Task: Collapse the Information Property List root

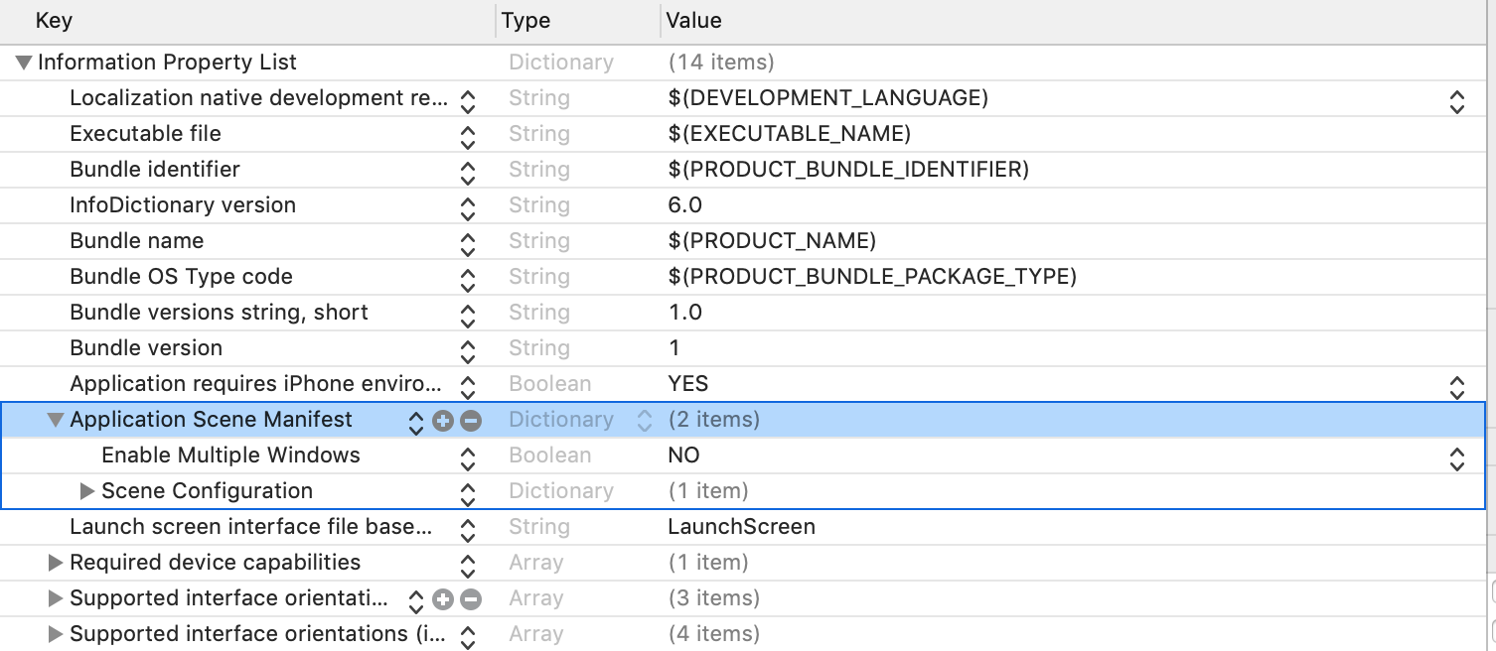Action: click(x=24, y=63)
